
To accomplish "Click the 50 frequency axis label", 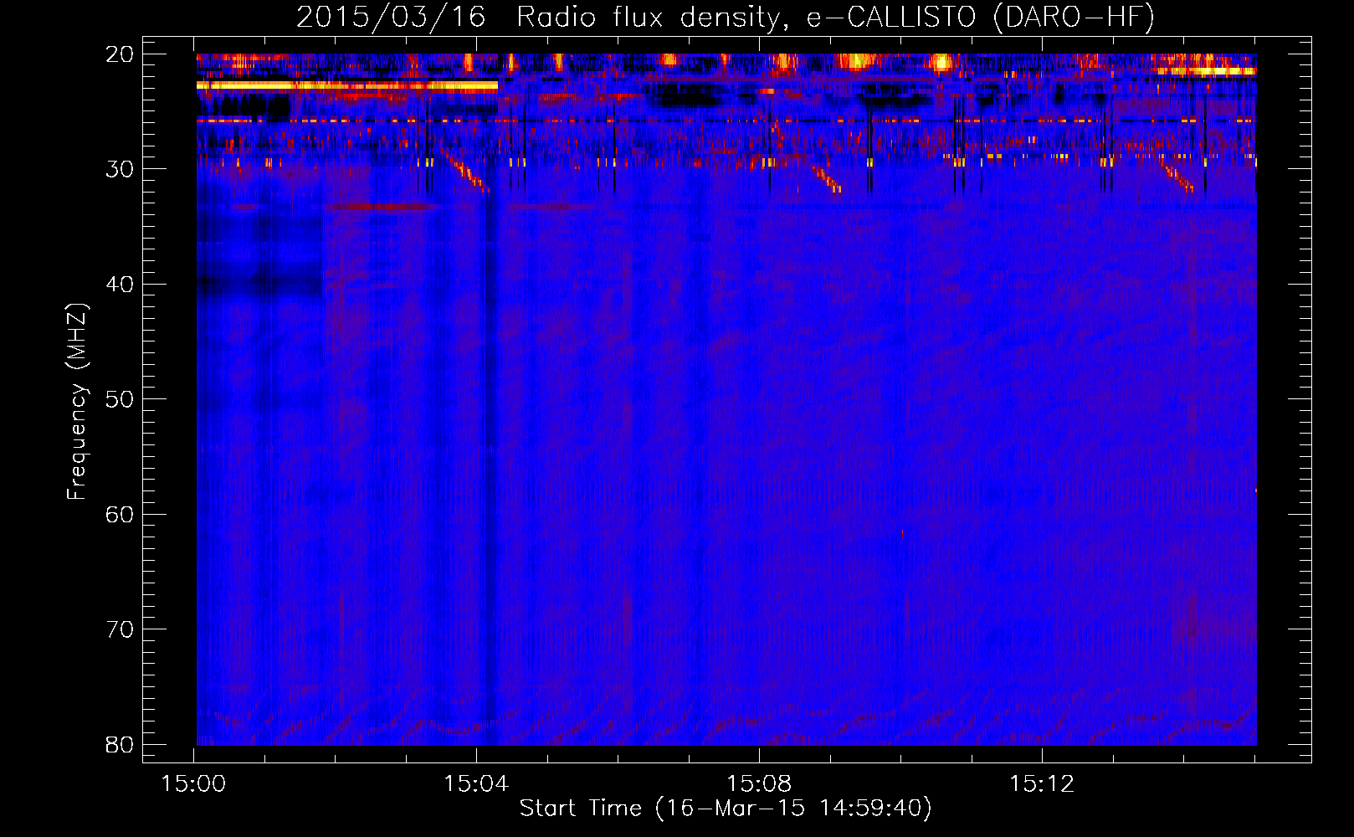I will coord(121,398).
